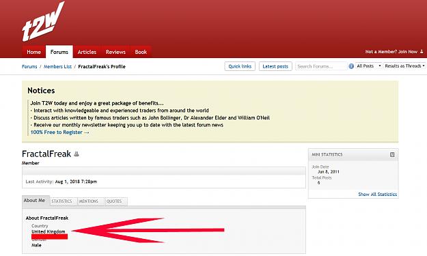Click the Total Posts value 6
This screenshot has width=427, height=256.
[x=318, y=182]
